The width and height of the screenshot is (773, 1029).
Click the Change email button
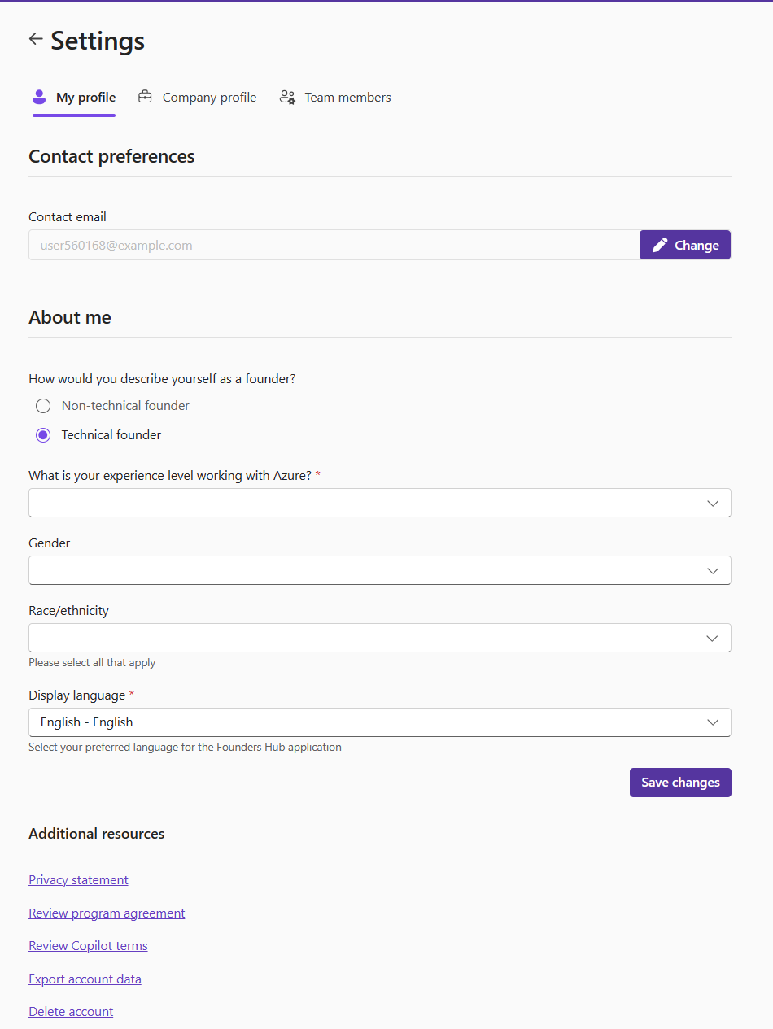(x=685, y=246)
